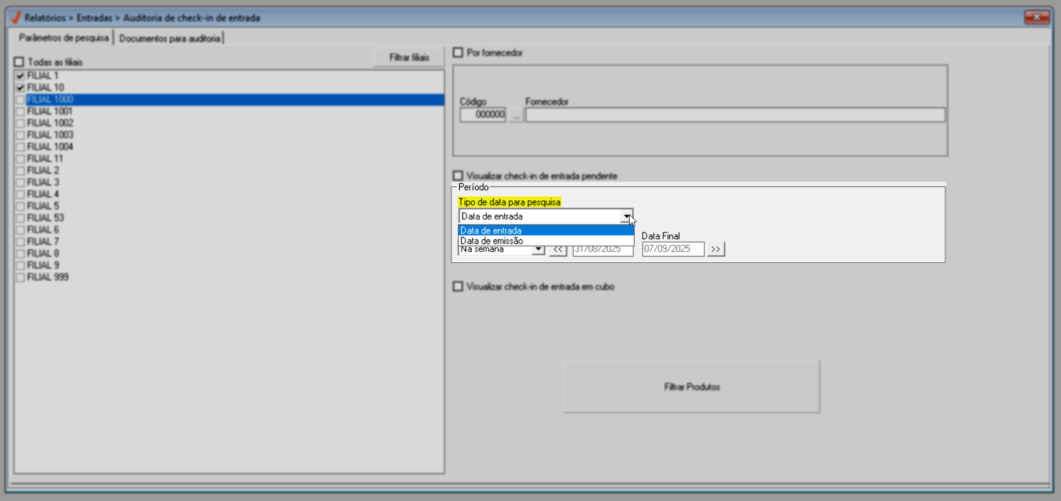Select the FILIAL 7 row text
The height and width of the screenshot is (501, 1061).
pos(43,241)
